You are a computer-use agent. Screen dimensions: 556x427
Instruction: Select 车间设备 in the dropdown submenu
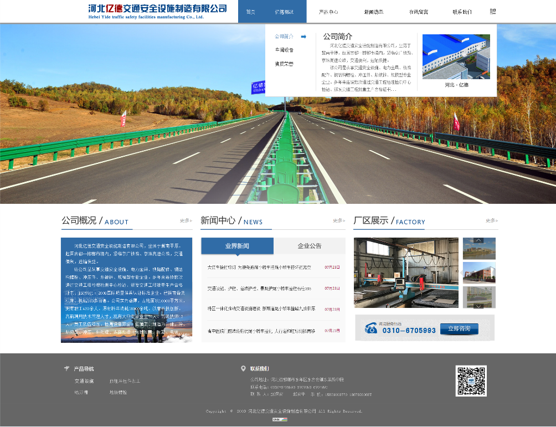click(284, 50)
